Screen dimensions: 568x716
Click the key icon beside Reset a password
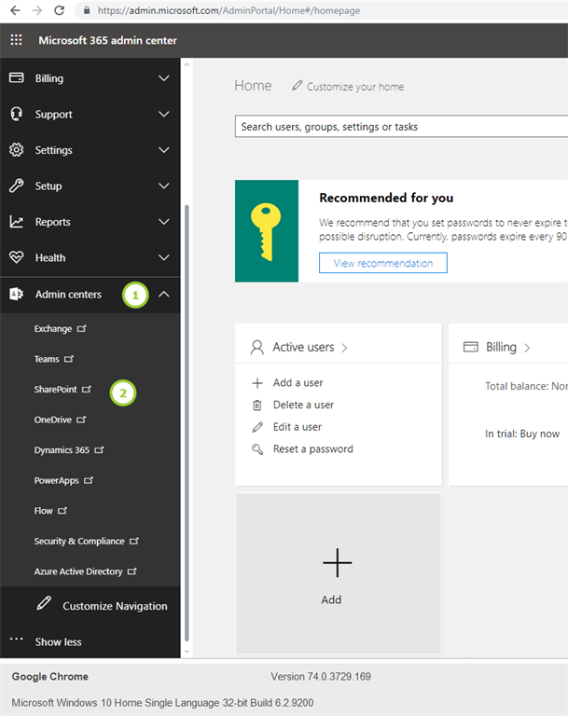pyautogui.click(x=257, y=449)
